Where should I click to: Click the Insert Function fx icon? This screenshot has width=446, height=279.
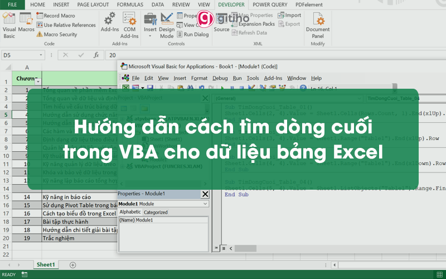click(96, 55)
